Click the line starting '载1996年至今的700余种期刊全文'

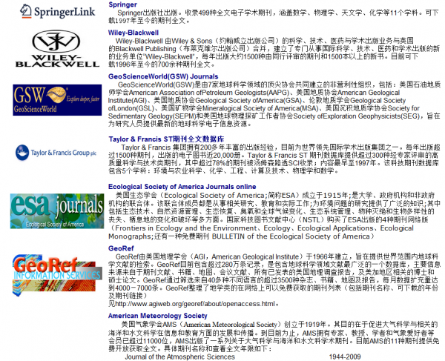[161, 64]
